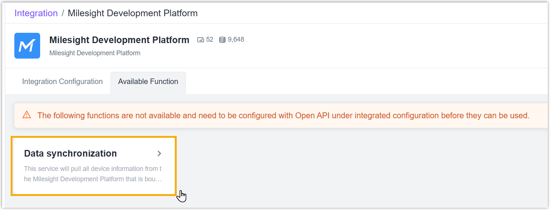
Task: Select the bold Milesight Development Platform heading
Action: tap(119, 40)
